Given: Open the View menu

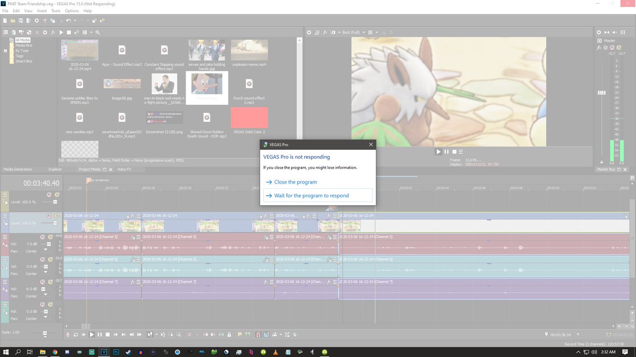Looking at the screenshot, I should tap(28, 11).
